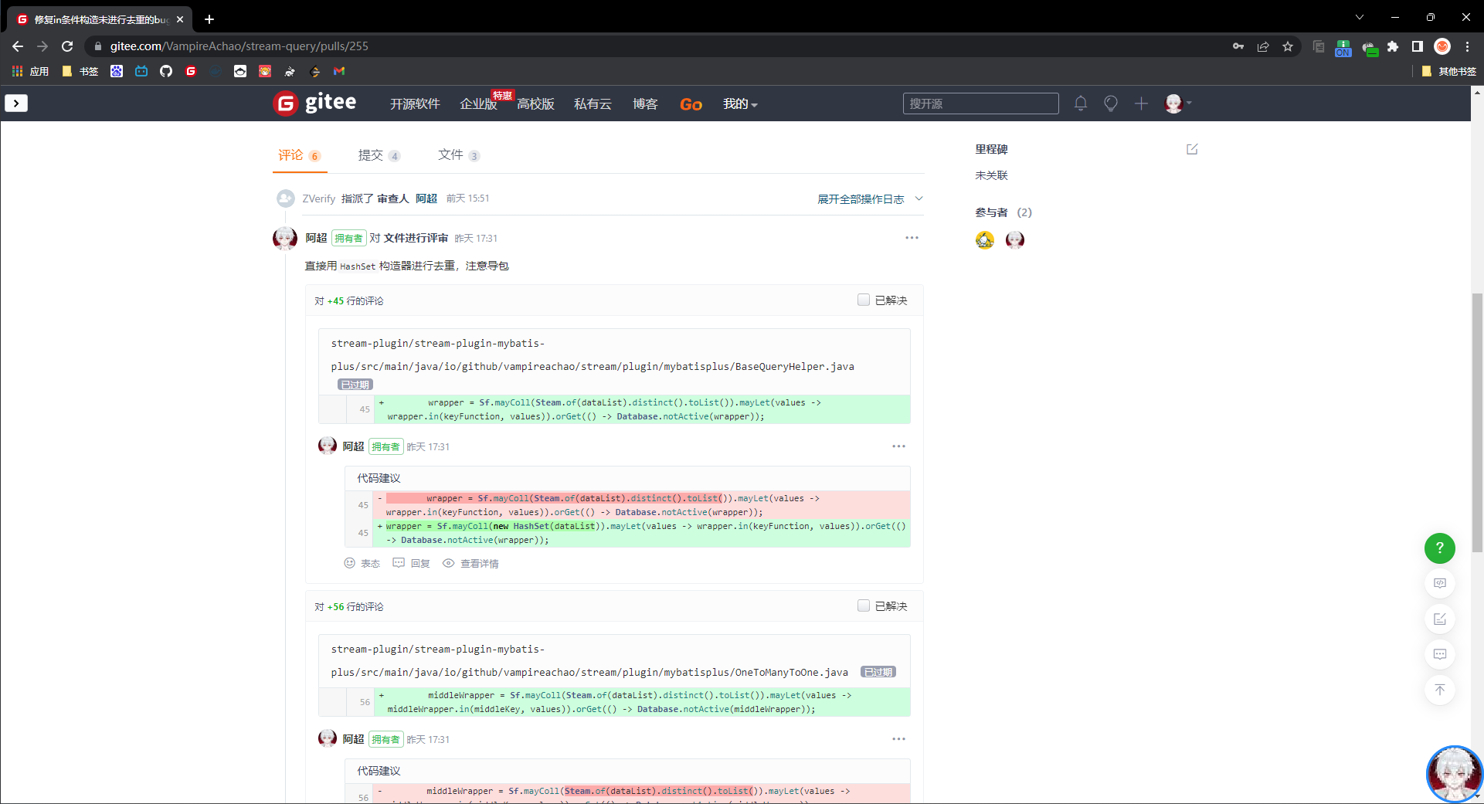Screen dimensions: 1484x804
Task: Mark the line +56 comment as resolved
Action: pos(864,606)
